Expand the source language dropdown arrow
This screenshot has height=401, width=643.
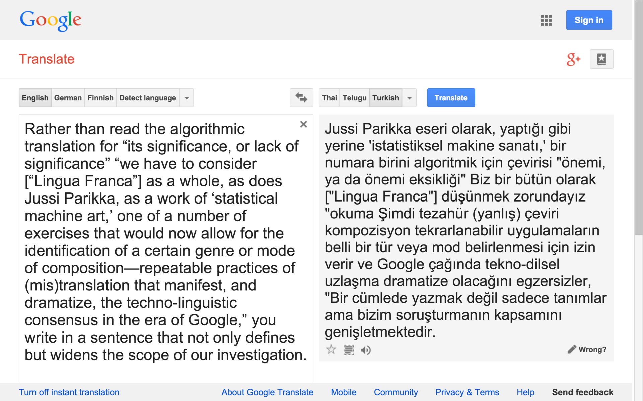(187, 98)
